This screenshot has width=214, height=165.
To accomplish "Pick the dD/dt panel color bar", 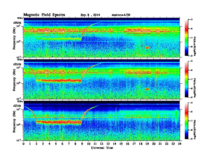I will [186, 79].
